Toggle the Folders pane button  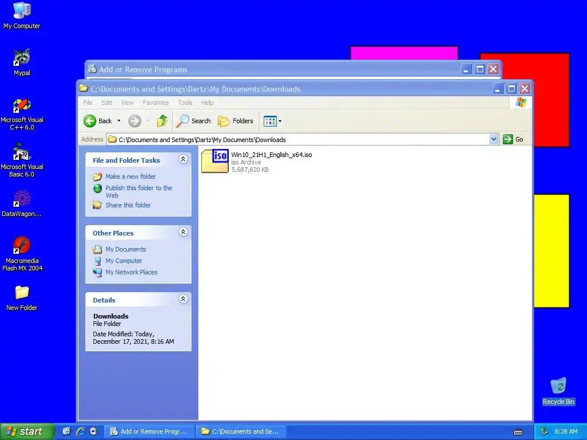click(x=236, y=121)
